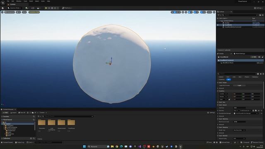Open the Build menu
The height and width of the screenshot is (149, 265).
tap(31, 1)
